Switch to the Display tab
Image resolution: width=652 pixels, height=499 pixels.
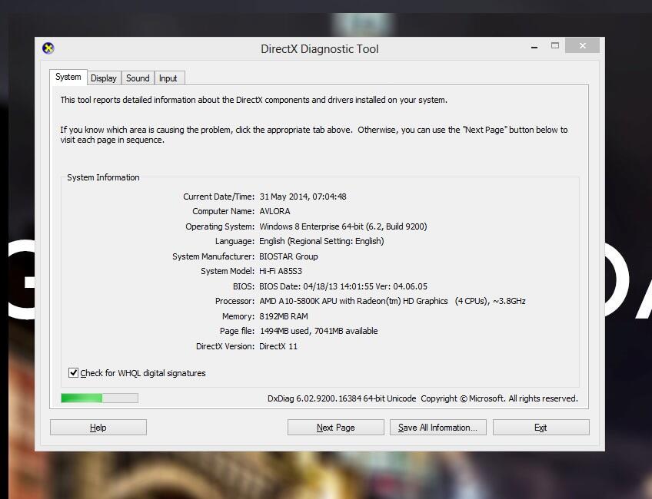(x=104, y=78)
